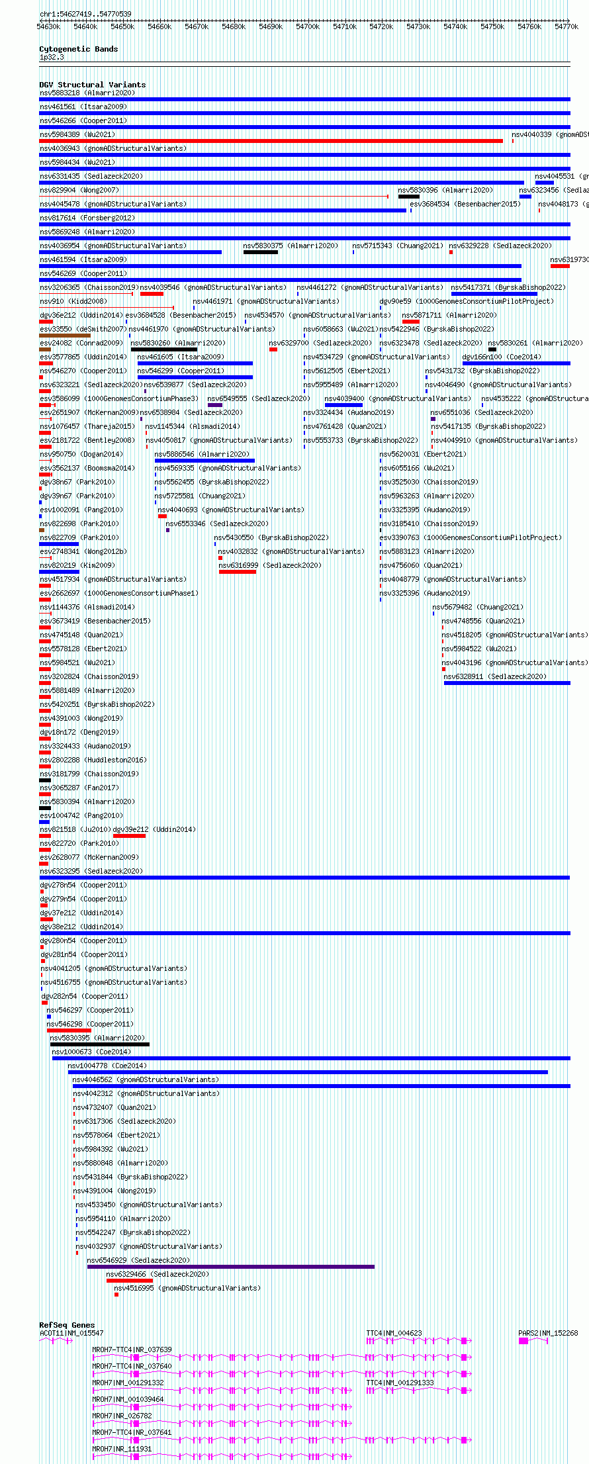Click nsv6329466 (Sedlazeck2020) label

158,1273
